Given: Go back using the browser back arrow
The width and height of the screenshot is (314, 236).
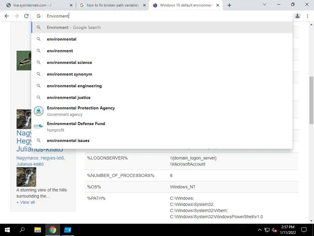Looking at the screenshot, I should tap(7, 16).
